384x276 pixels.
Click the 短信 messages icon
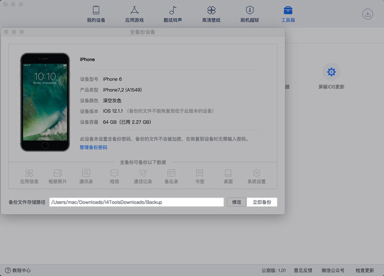tap(114, 173)
